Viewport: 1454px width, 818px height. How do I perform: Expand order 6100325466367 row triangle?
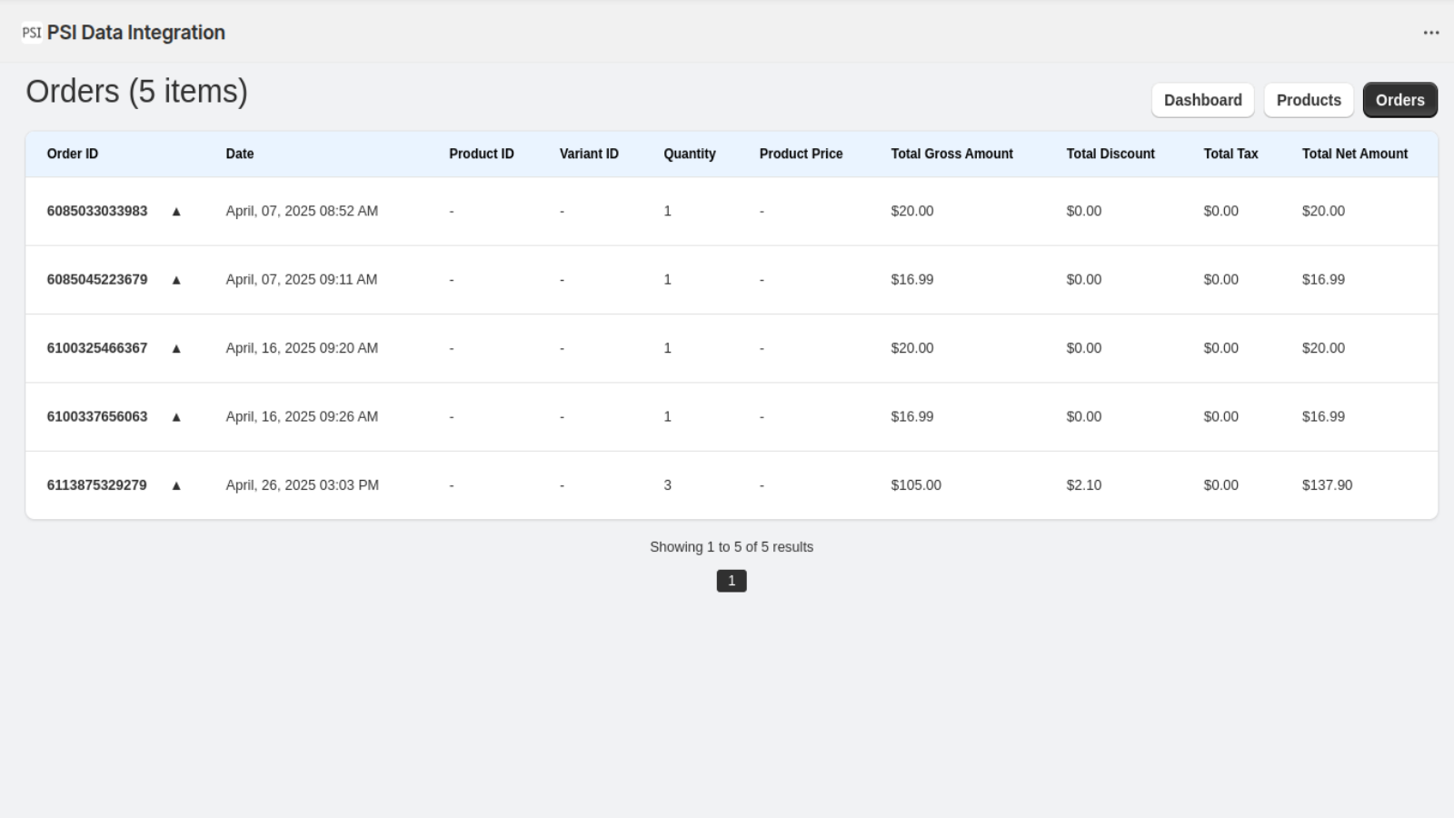coord(176,348)
